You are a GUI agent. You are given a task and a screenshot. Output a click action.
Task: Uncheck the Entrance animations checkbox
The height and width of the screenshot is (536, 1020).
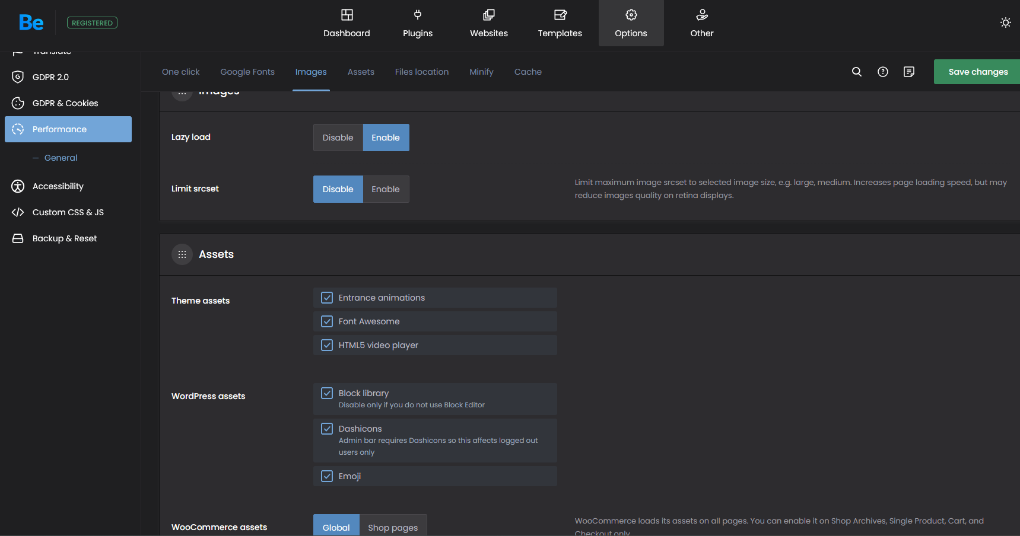tap(327, 298)
